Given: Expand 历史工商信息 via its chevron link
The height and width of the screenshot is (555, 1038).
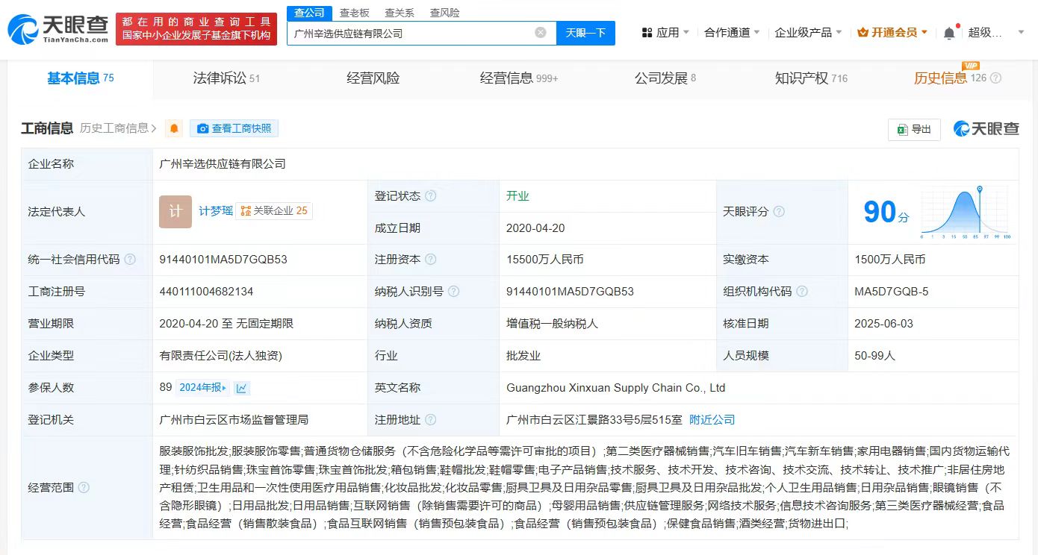Looking at the screenshot, I should point(119,128).
